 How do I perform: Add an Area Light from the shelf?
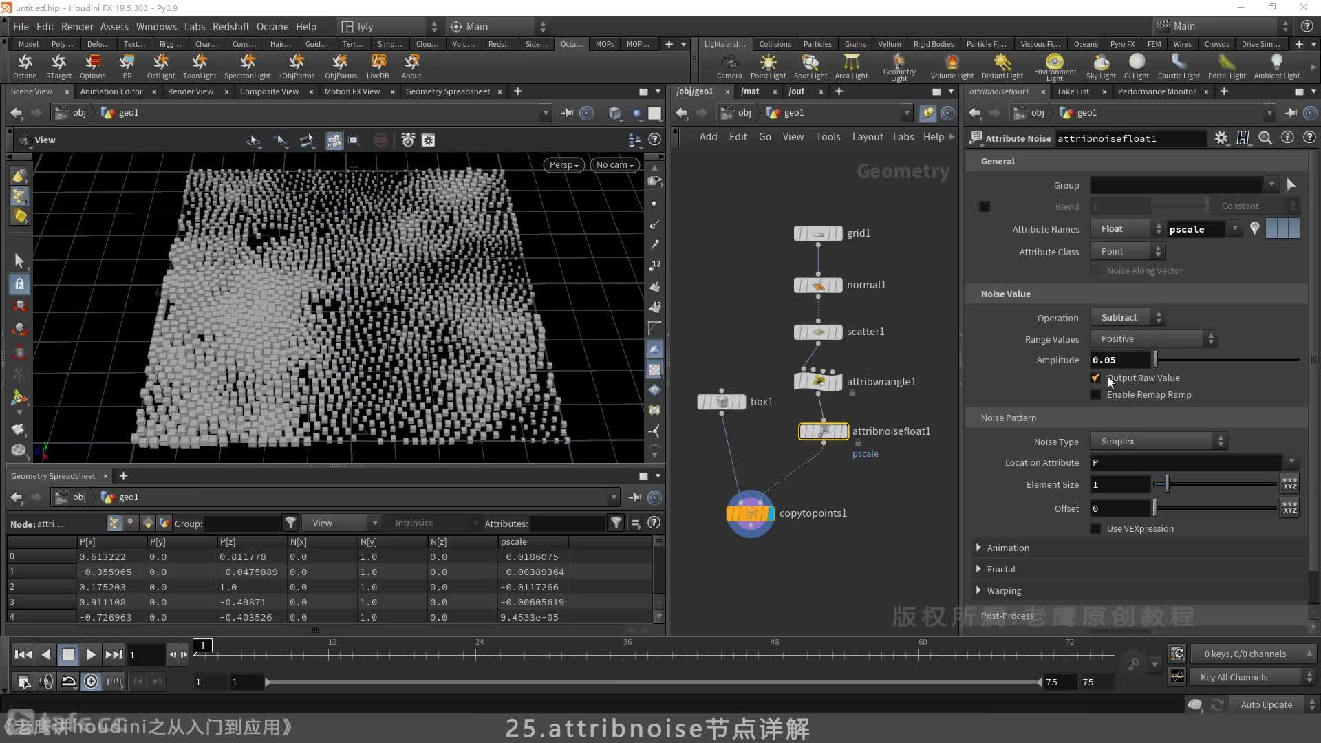point(851,67)
